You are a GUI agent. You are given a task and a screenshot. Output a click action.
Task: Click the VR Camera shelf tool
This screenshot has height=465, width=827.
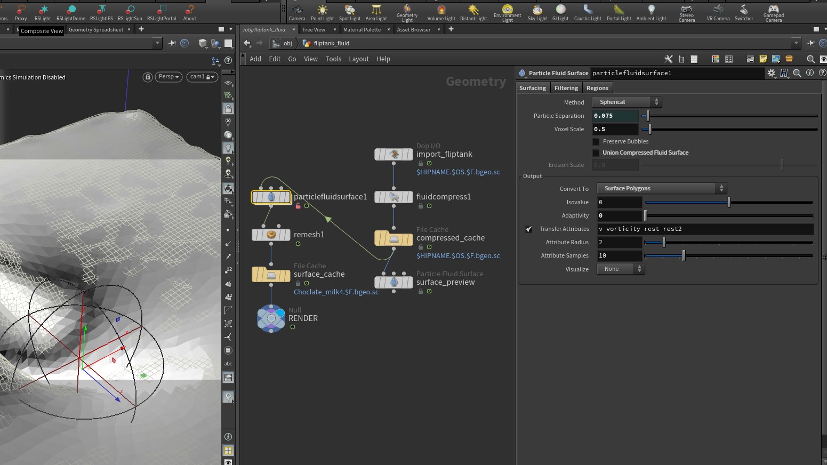(718, 13)
